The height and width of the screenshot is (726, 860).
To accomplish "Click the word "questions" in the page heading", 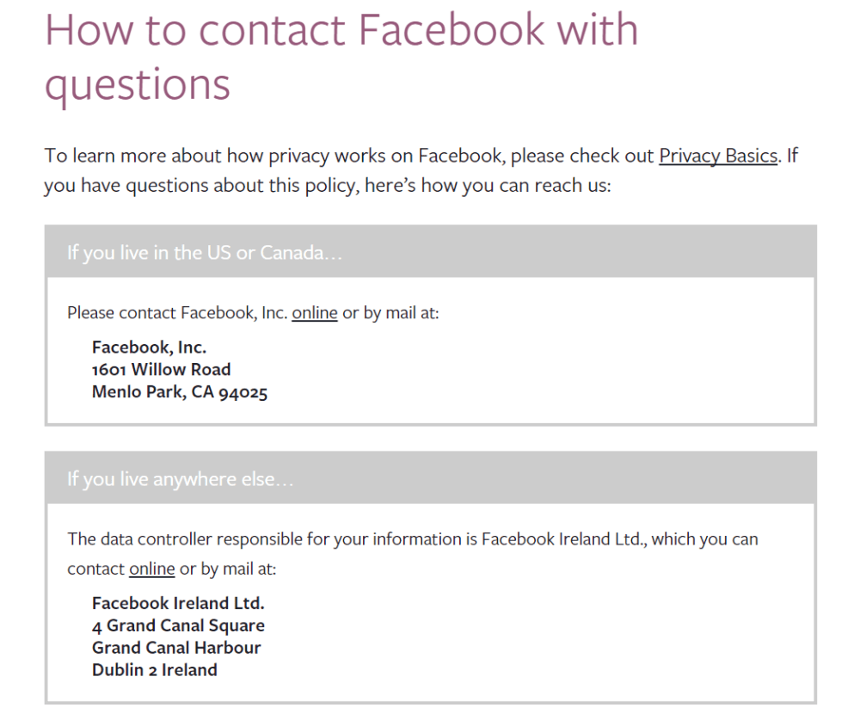I will pyautogui.click(x=138, y=84).
